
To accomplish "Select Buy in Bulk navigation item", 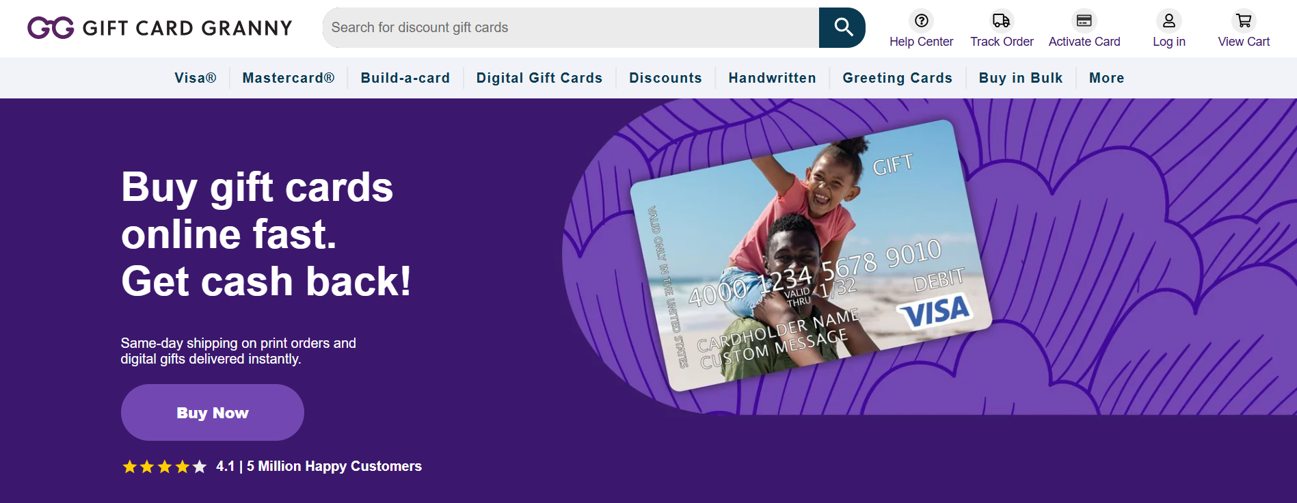I will click(1021, 78).
